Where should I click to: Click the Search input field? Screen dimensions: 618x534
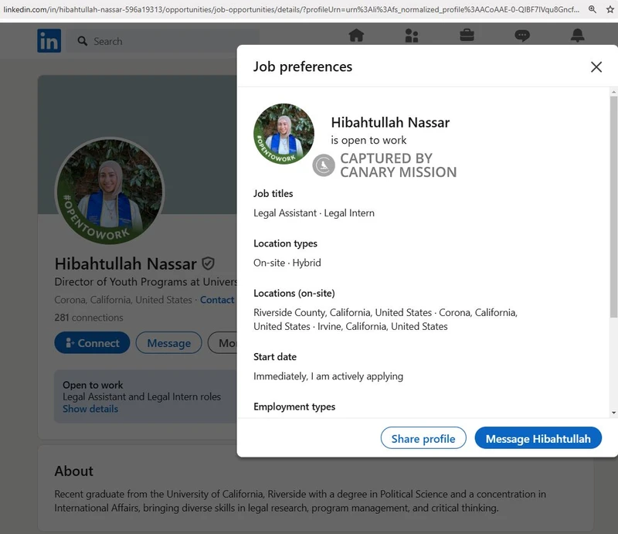pyautogui.click(x=162, y=41)
